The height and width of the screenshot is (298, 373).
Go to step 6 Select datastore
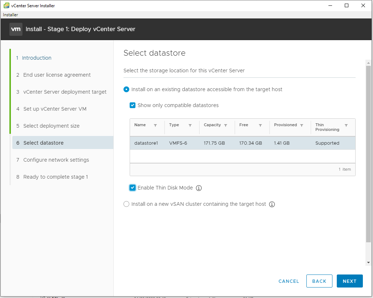point(63,143)
